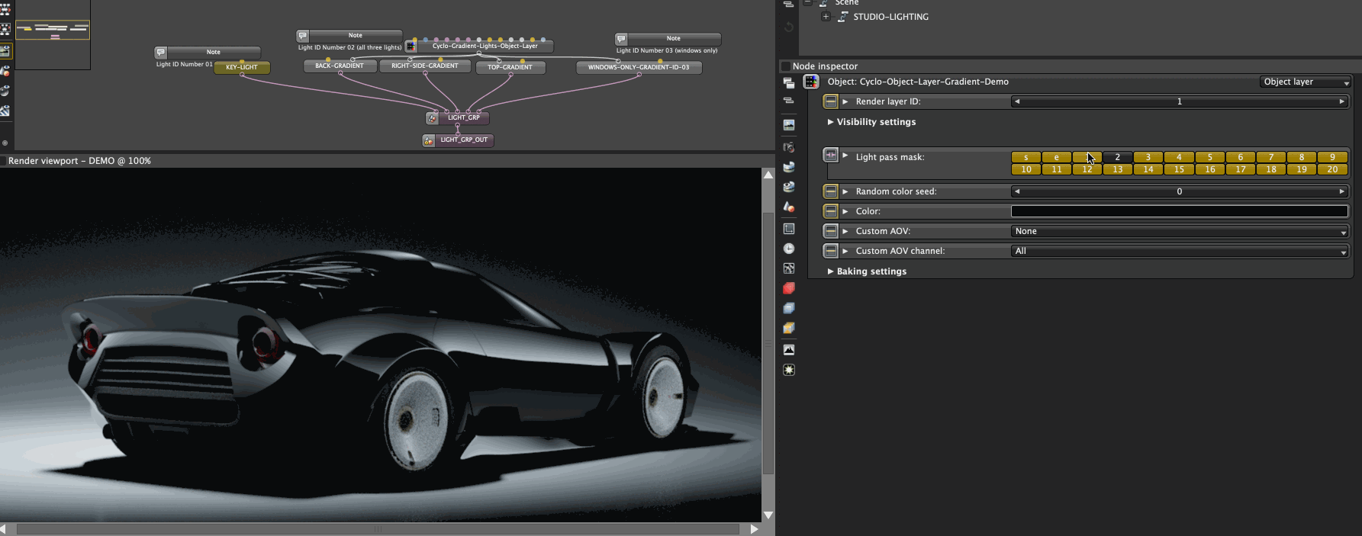Screen dimensions: 1362x536
Task: Click the collapse-all-nodes icon in the inspector sidebar
Action: click(789, 101)
